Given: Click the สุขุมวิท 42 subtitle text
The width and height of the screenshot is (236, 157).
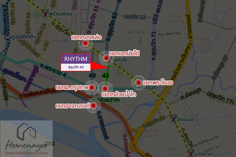Looking at the screenshot, I should pos(76,67).
